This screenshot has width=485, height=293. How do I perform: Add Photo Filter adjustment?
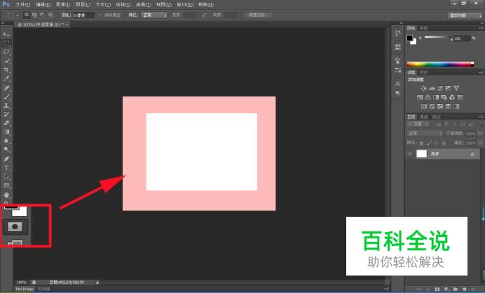pos(444,98)
